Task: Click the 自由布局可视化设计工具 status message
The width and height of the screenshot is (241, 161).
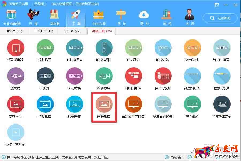Action: tap(58, 157)
